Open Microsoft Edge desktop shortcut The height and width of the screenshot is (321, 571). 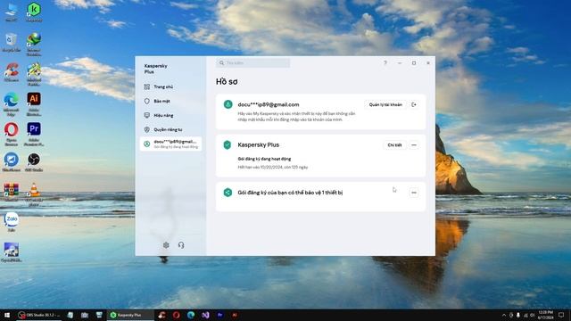(12, 103)
